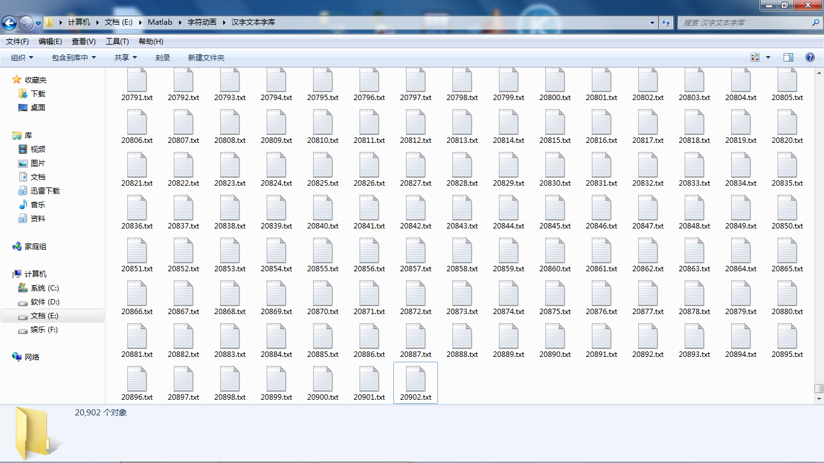The height and width of the screenshot is (463, 824).
Task: Click the change view icon
Action: [755, 57]
